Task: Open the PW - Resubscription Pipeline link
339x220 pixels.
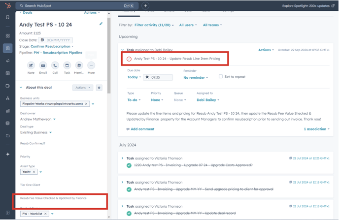Action: pos(58,53)
